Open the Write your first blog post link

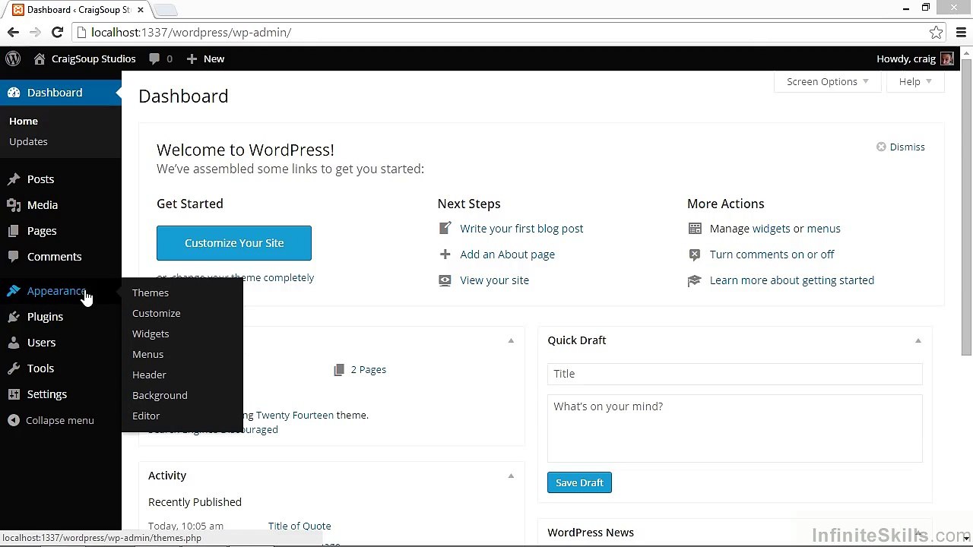tap(521, 228)
